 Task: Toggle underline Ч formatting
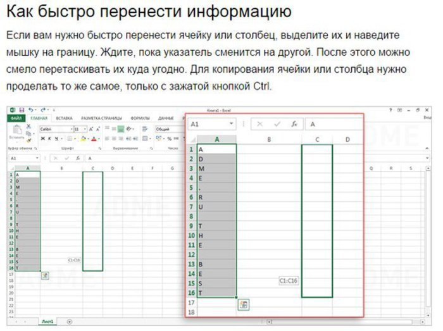(x=54, y=138)
